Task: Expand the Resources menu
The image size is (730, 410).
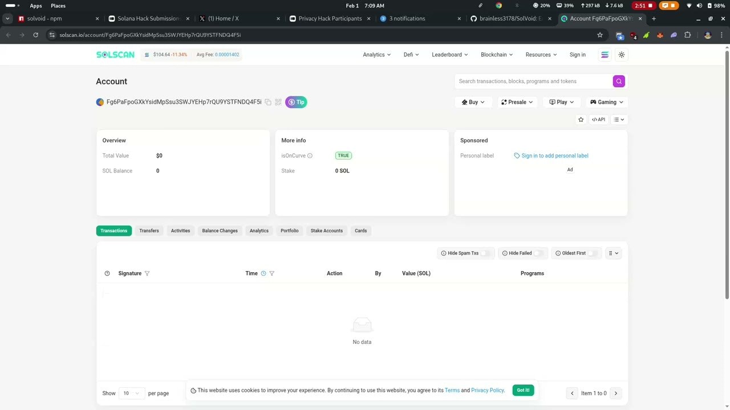Action: pos(541,55)
